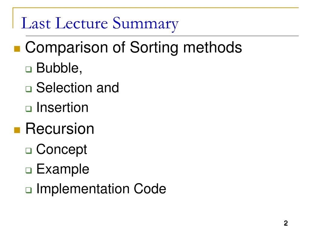Click the checkbox bullet next to Insertion
This screenshot has width=309, height=231.
(x=29, y=109)
